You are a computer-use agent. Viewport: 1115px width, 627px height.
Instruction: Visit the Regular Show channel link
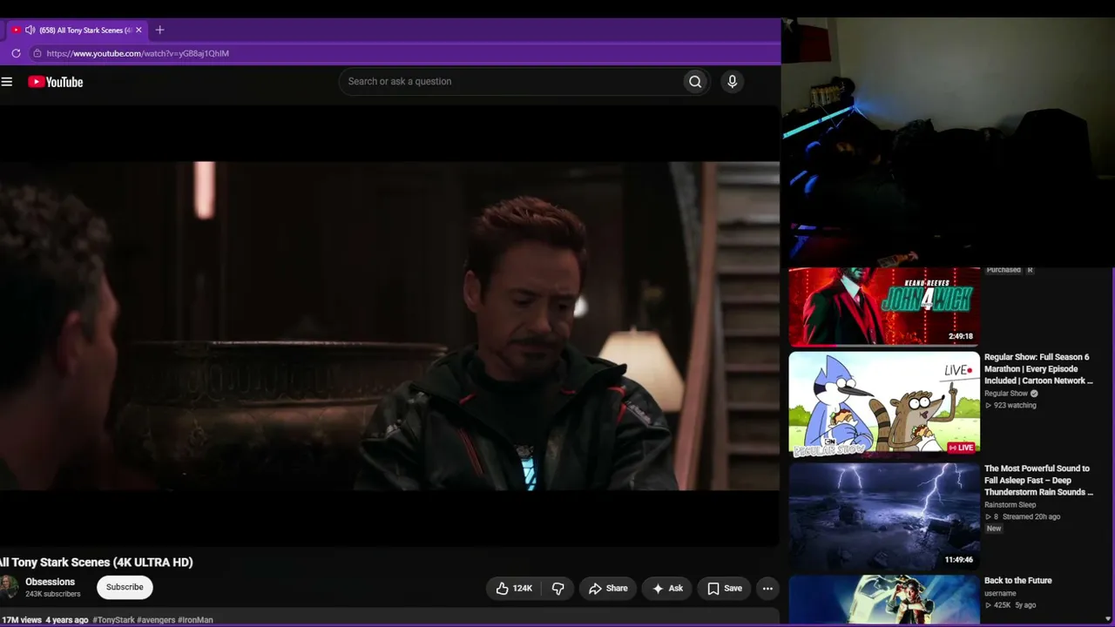coord(1006,394)
